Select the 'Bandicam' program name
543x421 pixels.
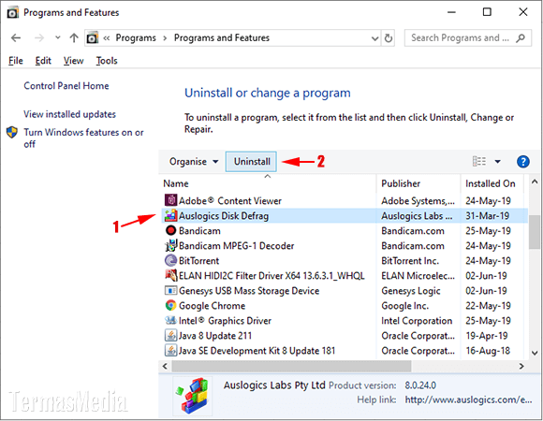click(199, 231)
